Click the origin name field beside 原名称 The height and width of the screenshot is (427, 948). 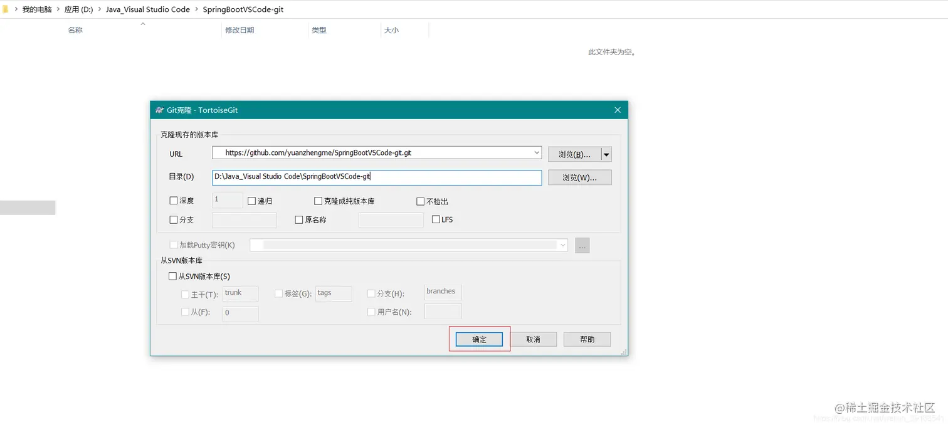click(391, 220)
